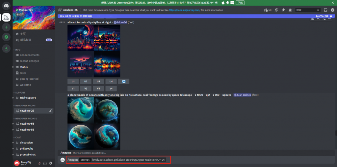Open user settings gear icon
337x167 pixels.
coord(50,163)
